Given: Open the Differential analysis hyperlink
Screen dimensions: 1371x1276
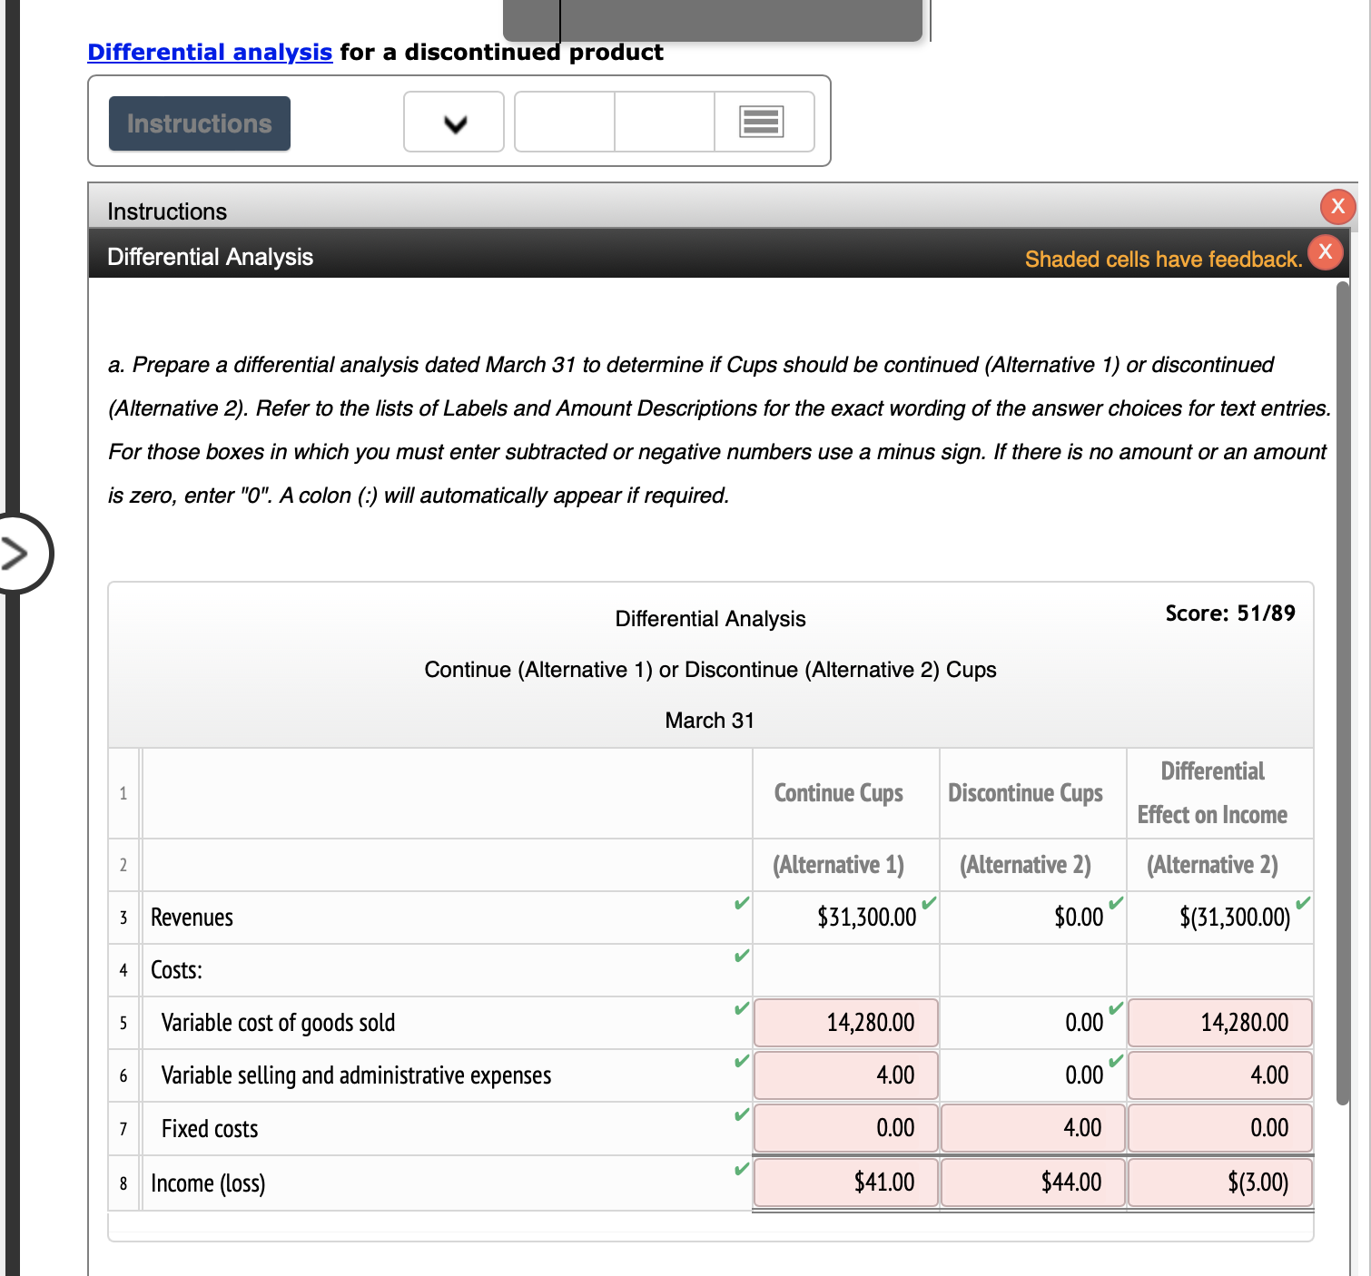Looking at the screenshot, I should (x=209, y=52).
